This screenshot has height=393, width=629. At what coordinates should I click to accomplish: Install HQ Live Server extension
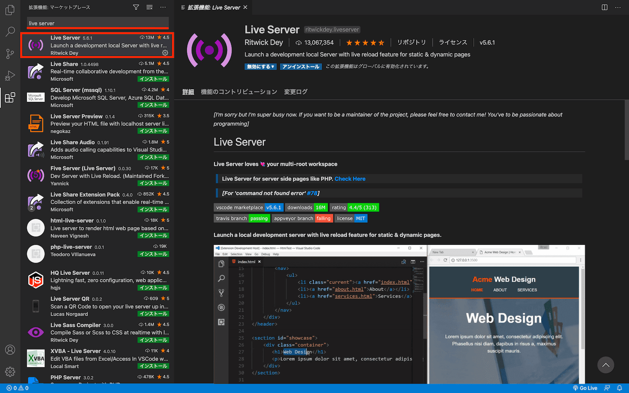pyautogui.click(x=153, y=288)
